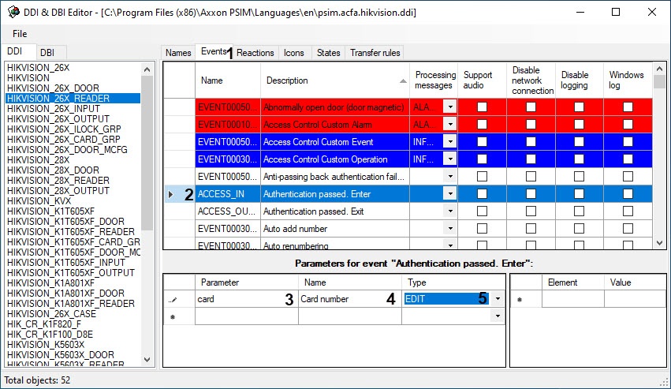Screen dimensions: 671x389
Task: Open the Transfer rules tab
Action: 375,53
